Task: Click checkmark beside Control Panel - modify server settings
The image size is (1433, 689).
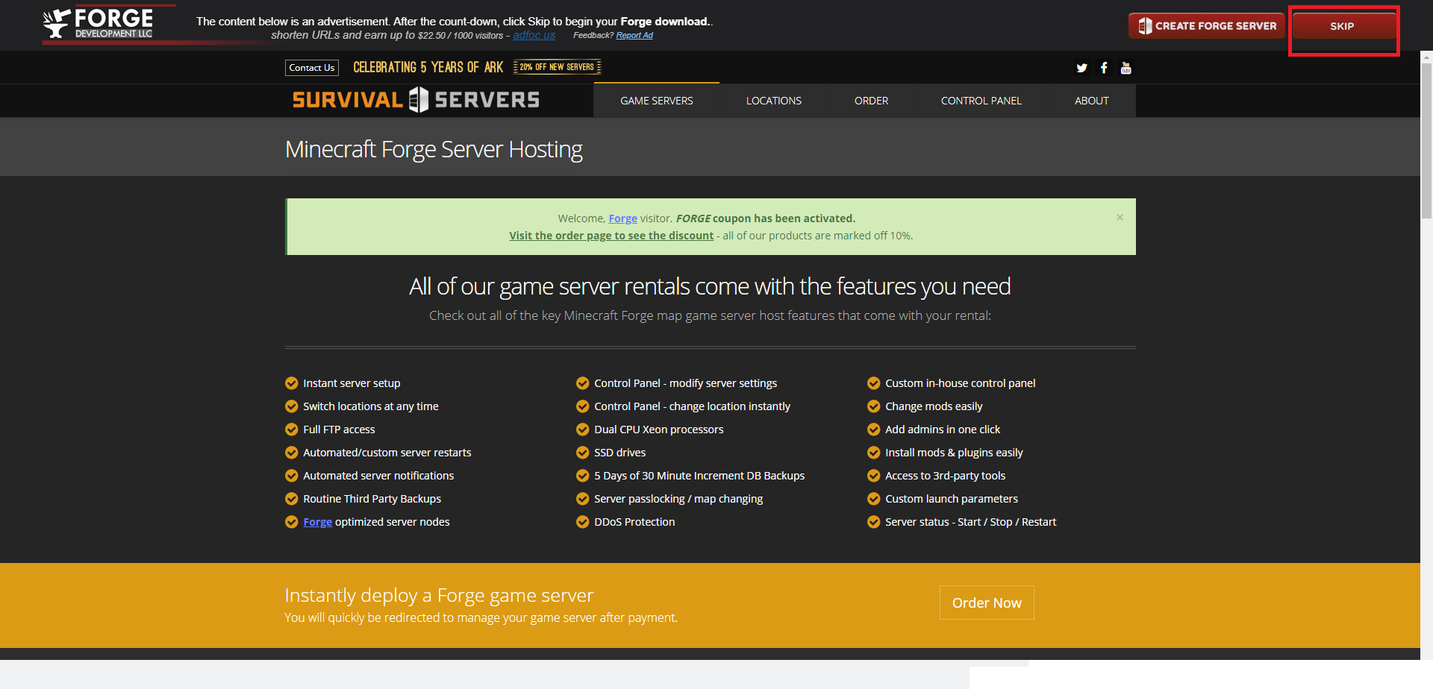Action: click(583, 383)
